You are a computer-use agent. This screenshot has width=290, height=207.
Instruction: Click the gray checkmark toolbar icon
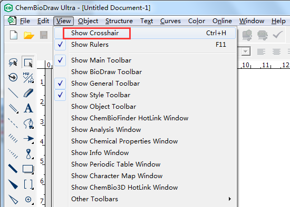coord(278,35)
